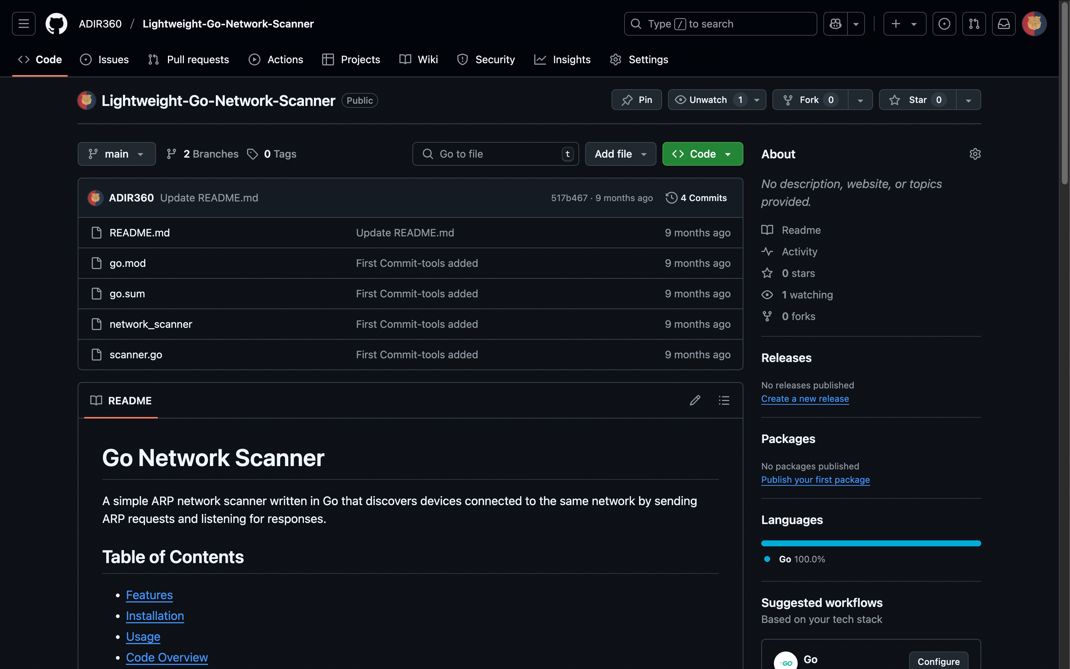Expand the Fork options arrow

(860, 100)
